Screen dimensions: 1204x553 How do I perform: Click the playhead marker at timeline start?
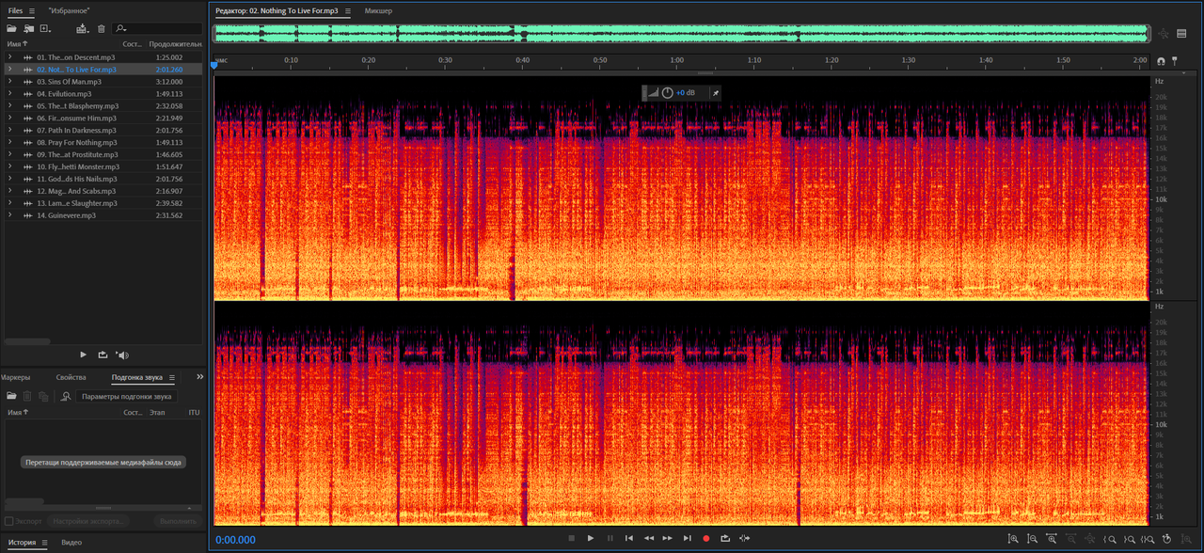[x=214, y=65]
